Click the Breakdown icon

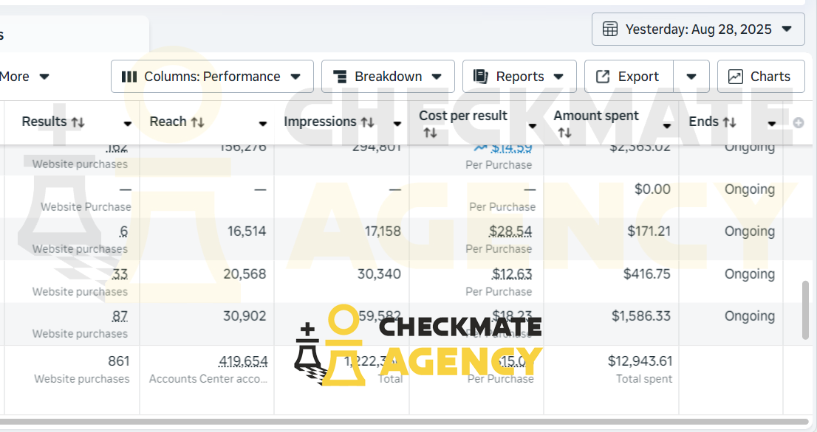click(x=340, y=77)
